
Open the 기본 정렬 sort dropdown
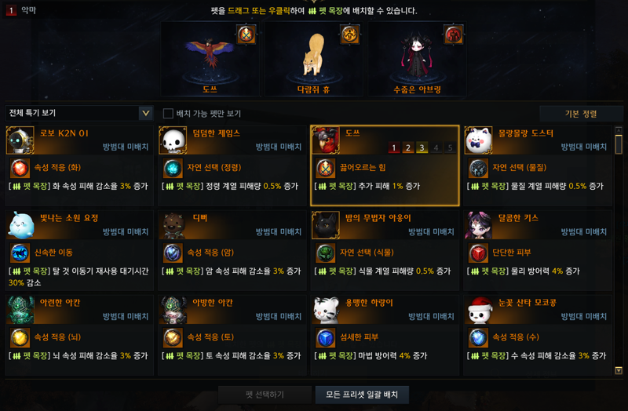pos(581,114)
